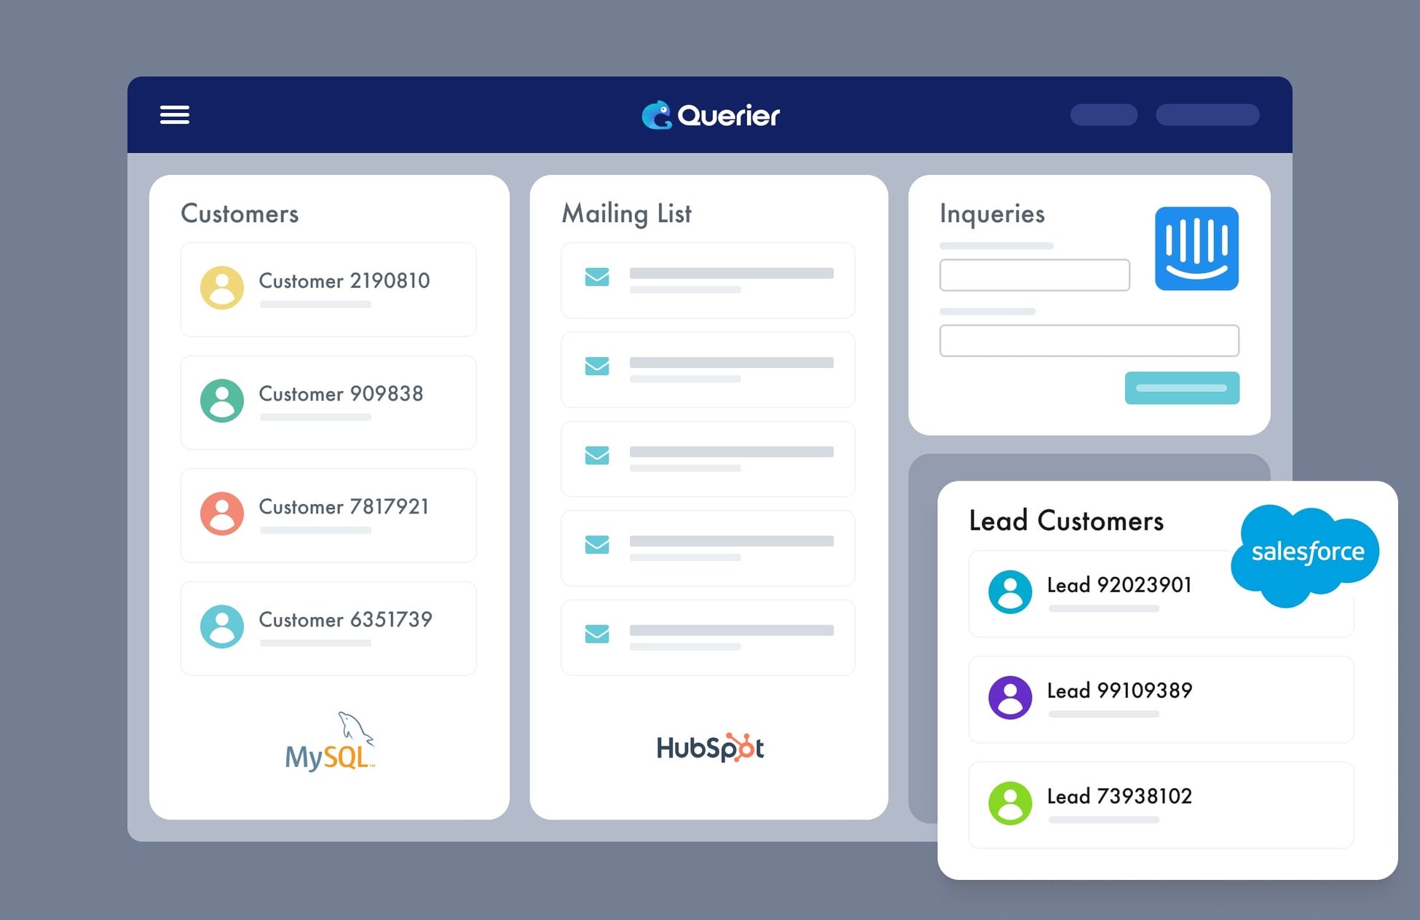
Task: Click the HubSpot logo
Action: (710, 747)
